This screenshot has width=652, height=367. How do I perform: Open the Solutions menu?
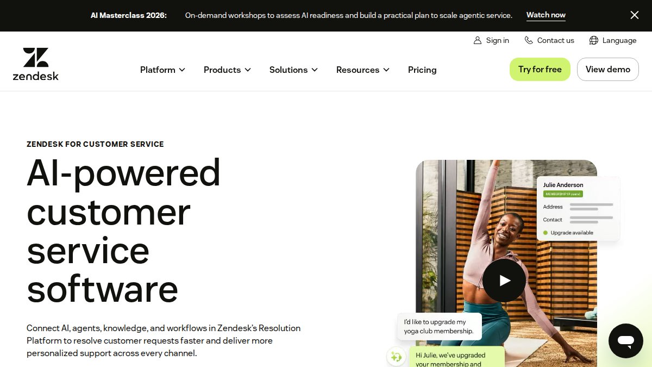point(293,70)
